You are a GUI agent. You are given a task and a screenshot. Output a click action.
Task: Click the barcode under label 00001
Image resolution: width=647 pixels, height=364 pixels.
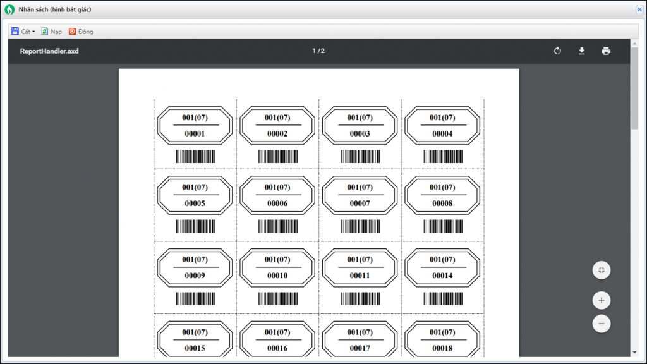click(196, 157)
